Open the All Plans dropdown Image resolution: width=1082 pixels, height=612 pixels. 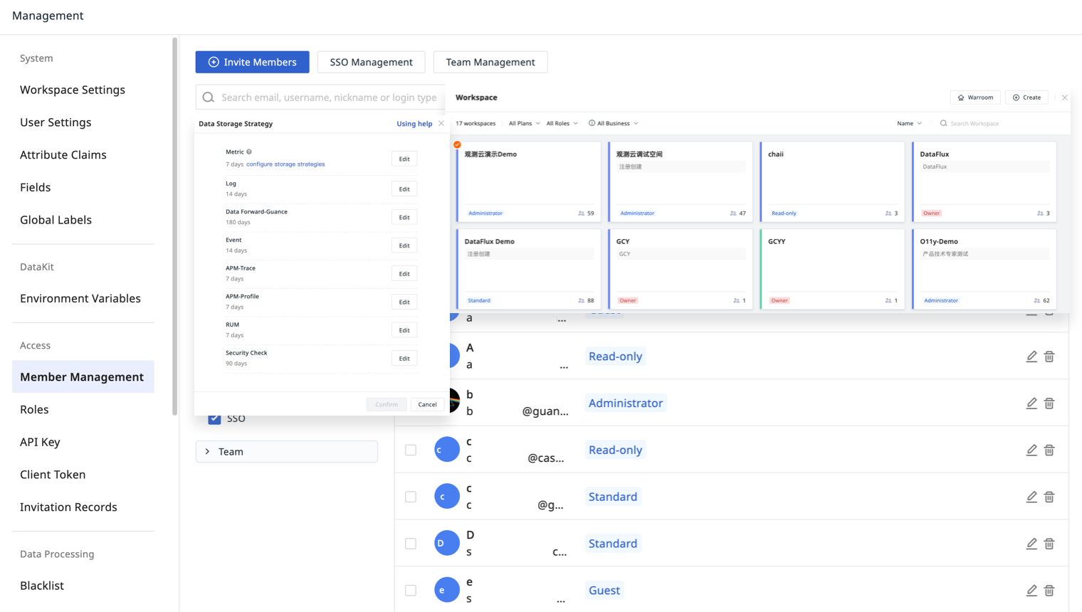(524, 124)
